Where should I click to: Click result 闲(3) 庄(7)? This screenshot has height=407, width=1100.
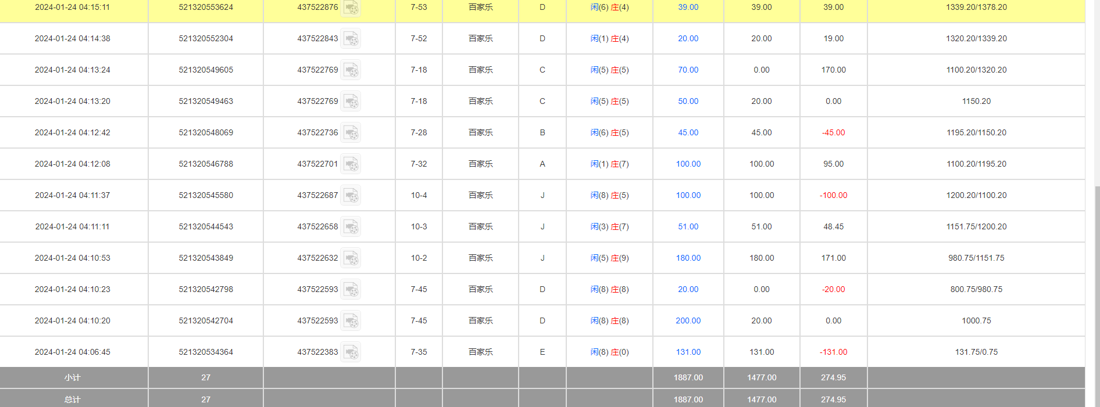click(609, 226)
